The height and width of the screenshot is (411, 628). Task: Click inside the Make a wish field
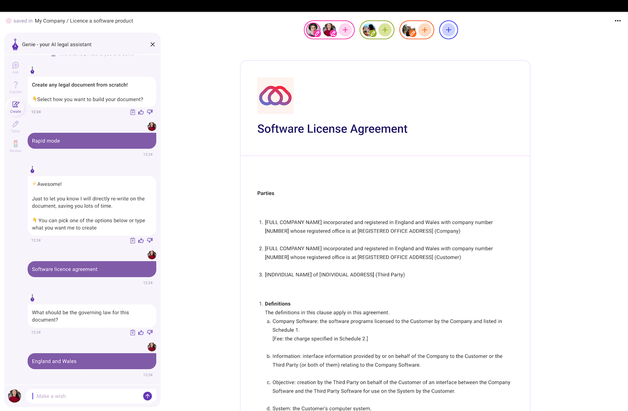coord(78,396)
